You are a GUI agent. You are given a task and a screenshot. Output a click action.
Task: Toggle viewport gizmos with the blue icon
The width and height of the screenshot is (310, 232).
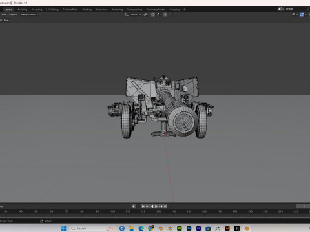click(x=302, y=15)
